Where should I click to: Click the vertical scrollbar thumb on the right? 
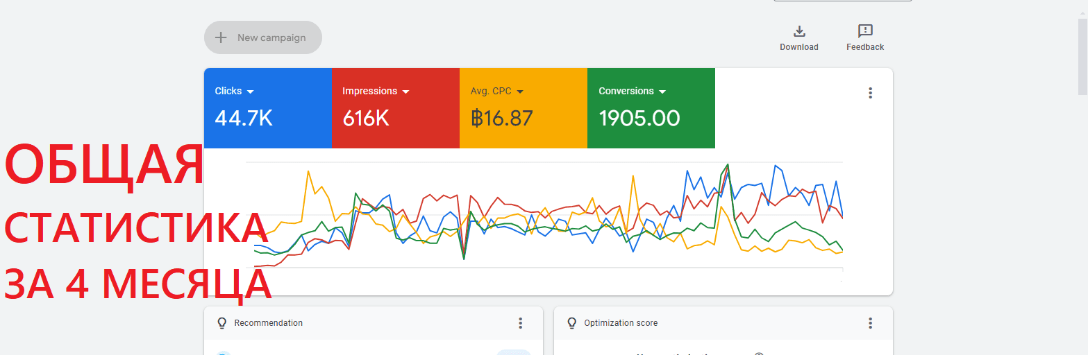coord(1082,55)
